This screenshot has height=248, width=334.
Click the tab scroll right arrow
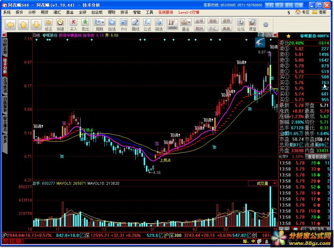coord(287,229)
